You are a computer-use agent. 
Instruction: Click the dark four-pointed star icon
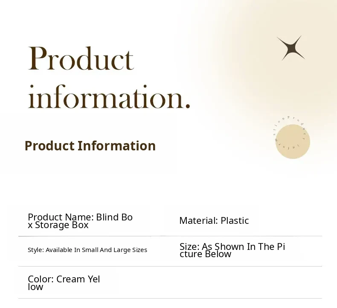291,48
